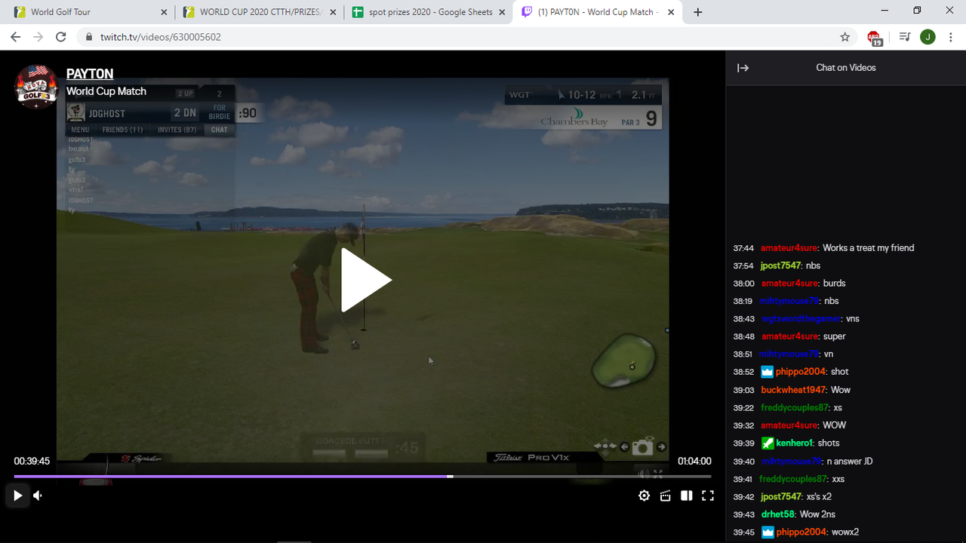The height and width of the screenshot is (543, 966).
Task: Open the PAYTON channel link
Action: (x=90, y=74)
